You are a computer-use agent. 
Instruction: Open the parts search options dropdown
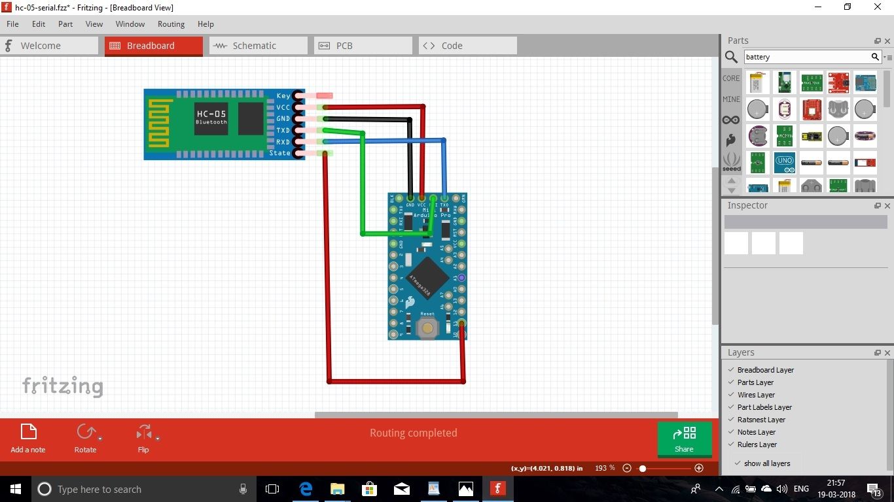click(x=887, y=57)
